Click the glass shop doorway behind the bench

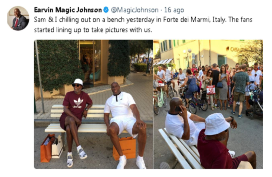coord(90,63)
